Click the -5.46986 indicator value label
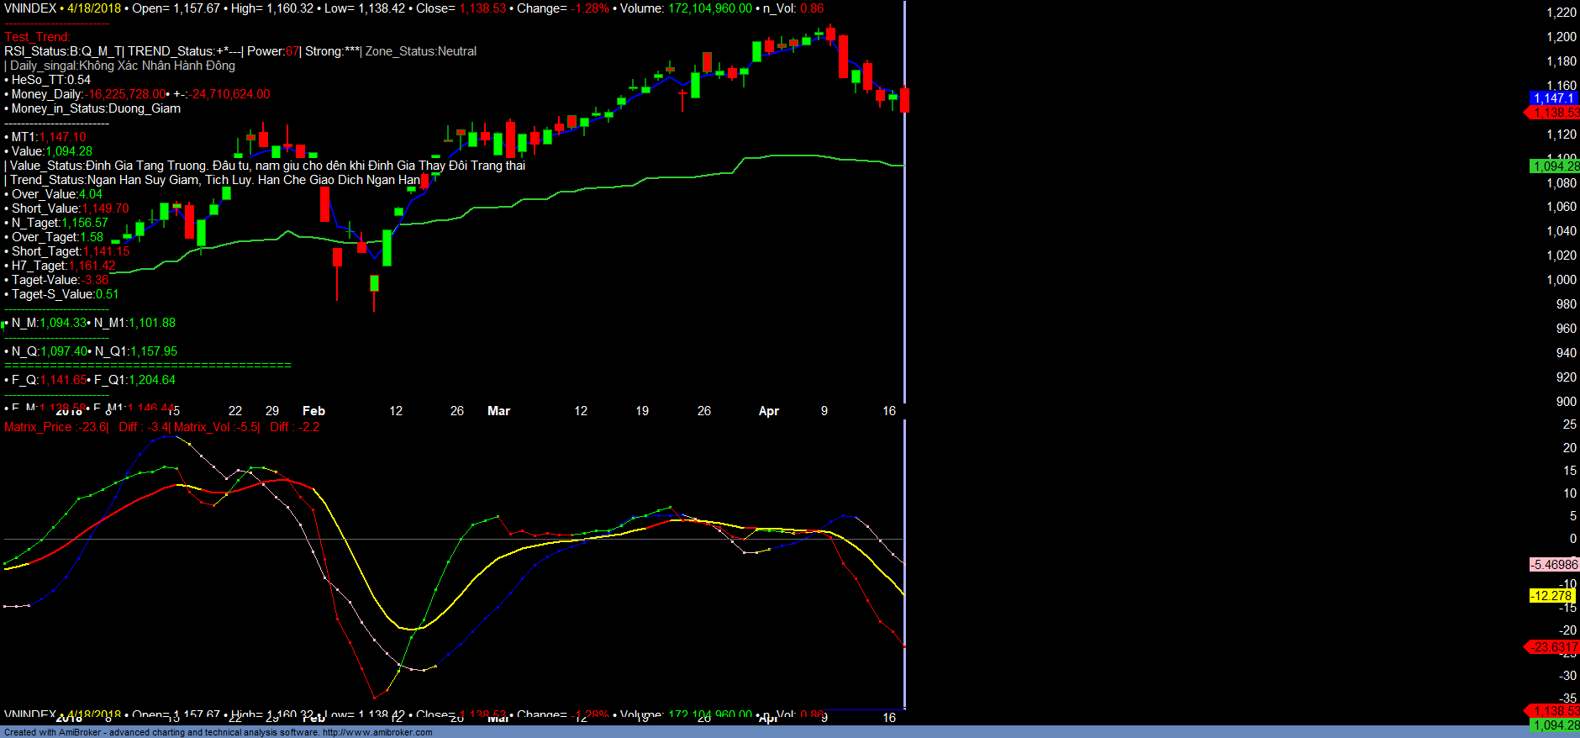Viewport: 1580px width, 738px height. pyautogui.click(x=1553, y=565)
